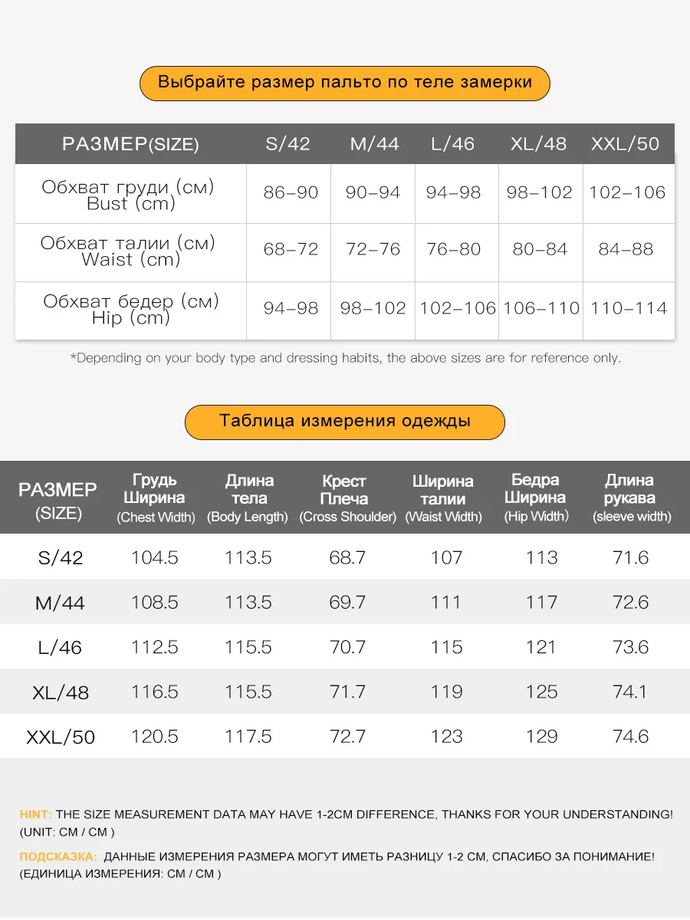Image resolution: width=690 pixels, height=920 pixels.
Task: Select the M/44 row label in the lower table
Action: pyautogui.click(x=60, y=603)
